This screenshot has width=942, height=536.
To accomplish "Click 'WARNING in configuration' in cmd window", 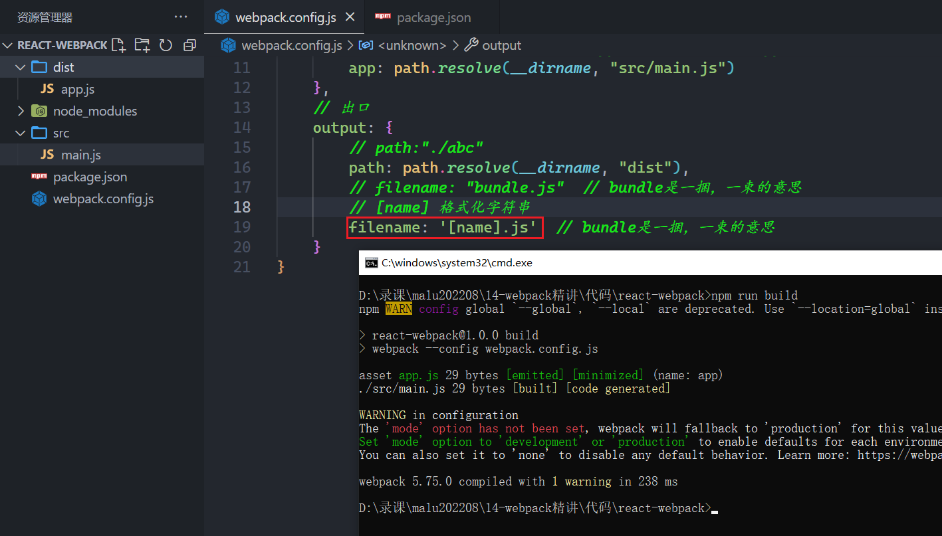I will point(438,415).
